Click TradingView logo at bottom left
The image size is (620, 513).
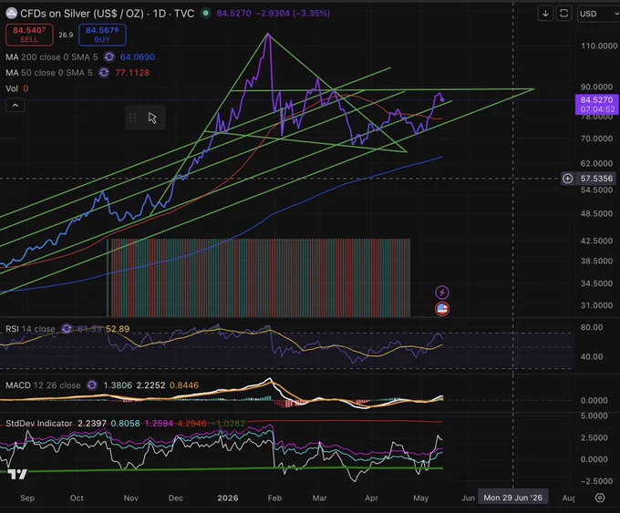point(18,474)
